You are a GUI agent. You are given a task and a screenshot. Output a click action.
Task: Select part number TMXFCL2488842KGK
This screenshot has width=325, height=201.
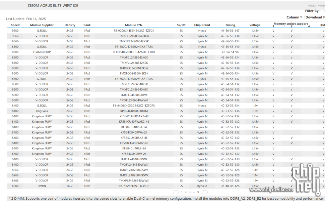click(x=134, y=58)
